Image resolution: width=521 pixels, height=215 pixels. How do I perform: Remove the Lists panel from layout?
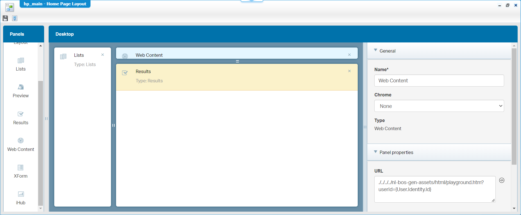click(x=103, y=55)
